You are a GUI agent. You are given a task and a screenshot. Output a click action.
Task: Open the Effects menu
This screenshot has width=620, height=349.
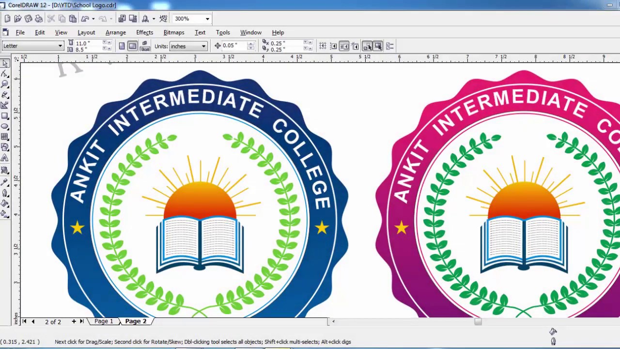click(144, 32)
